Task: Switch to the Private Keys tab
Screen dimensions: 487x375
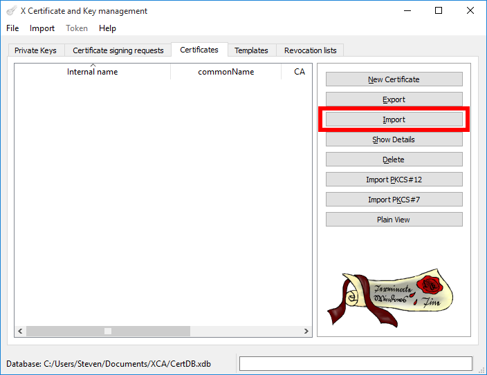Action: click(35, 50)
